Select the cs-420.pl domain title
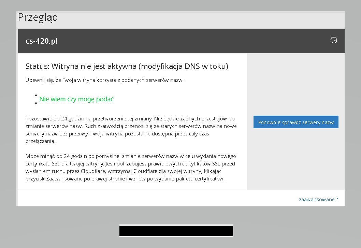361x248 pixels. pyautogui.click(x=42, y=41)
